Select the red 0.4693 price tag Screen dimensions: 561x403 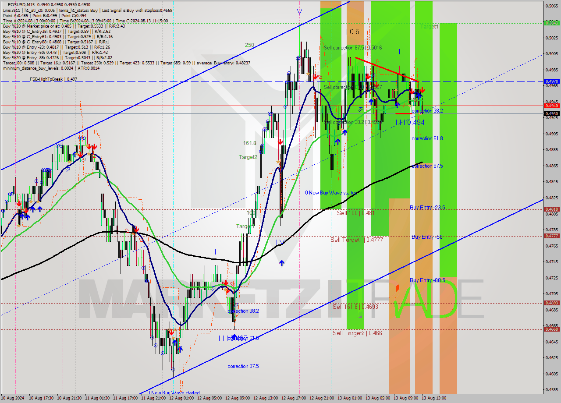coord(551,303)
